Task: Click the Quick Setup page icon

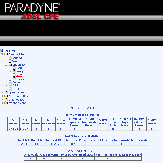Action: click(x=6, y=93)
